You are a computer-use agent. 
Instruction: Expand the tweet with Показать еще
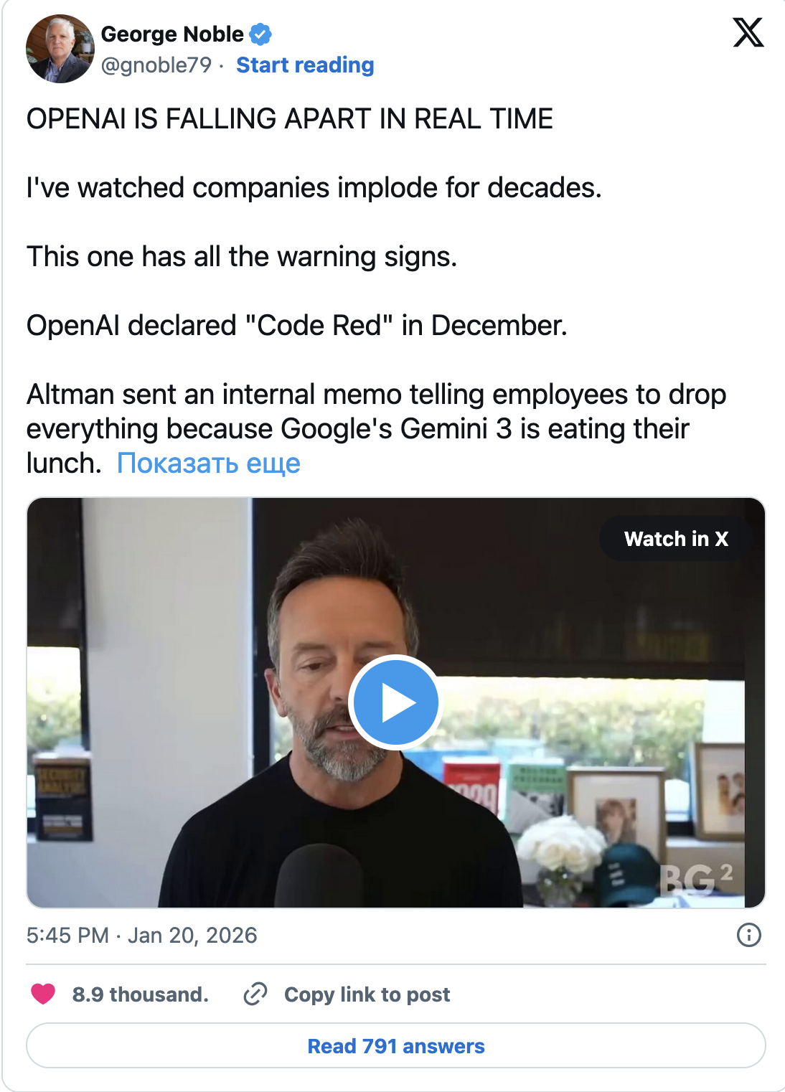(210, 465)
